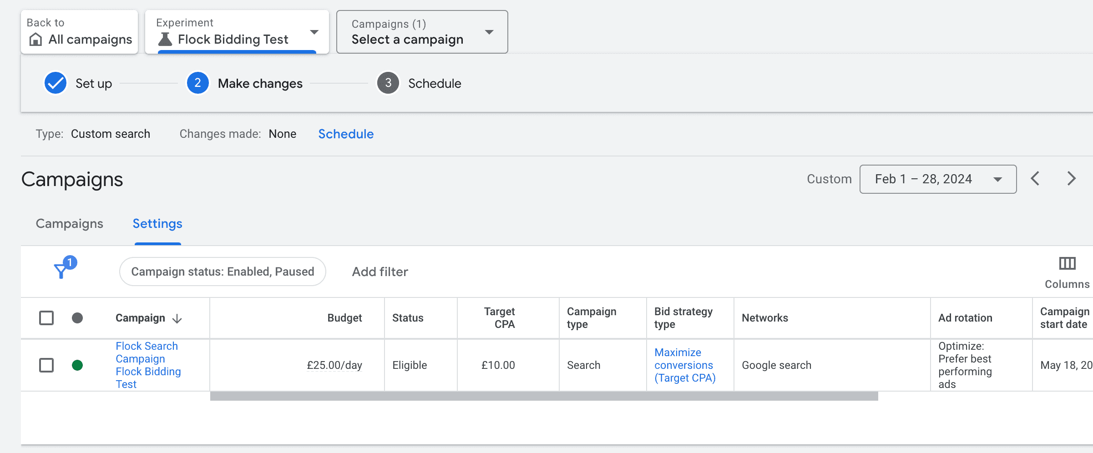
Task: Click the Campaign column sort arrow
Action: pos(177,318)
